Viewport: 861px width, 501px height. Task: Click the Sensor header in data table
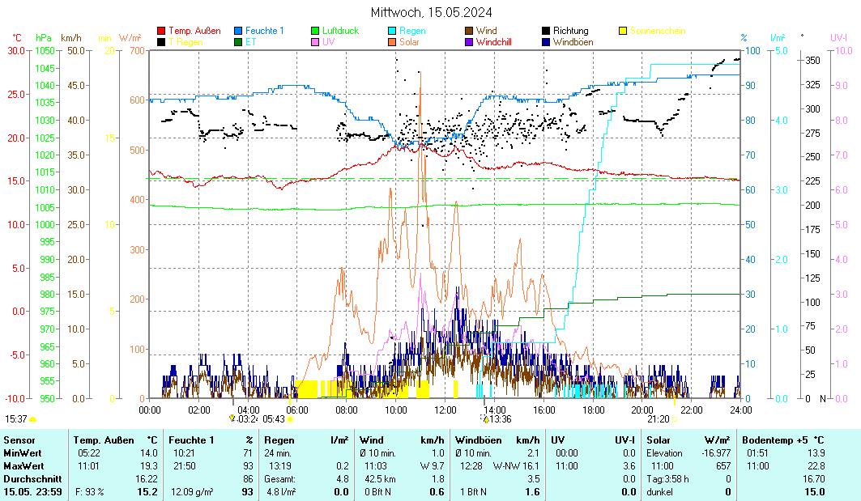tap(19, 440)
